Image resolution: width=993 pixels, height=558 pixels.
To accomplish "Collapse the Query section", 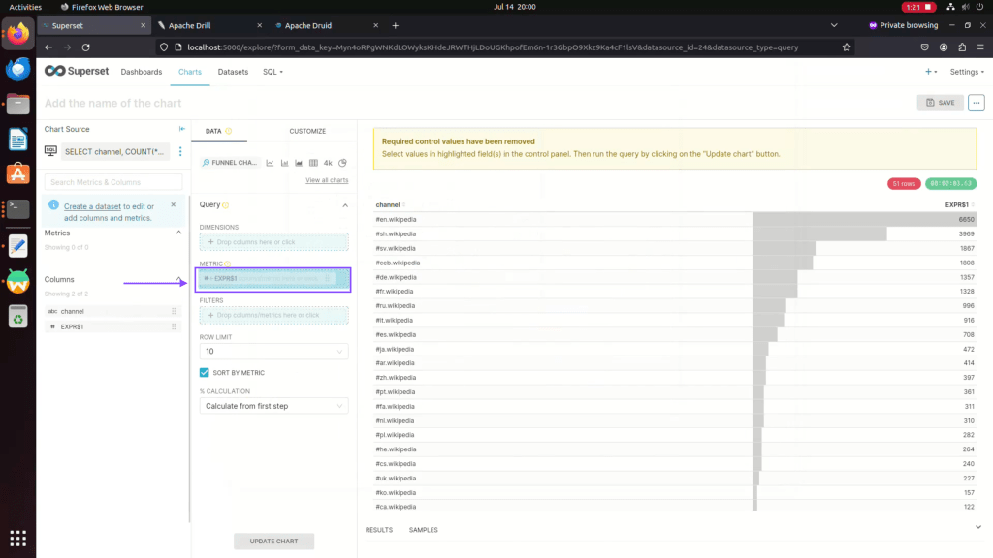I will pyautogui.click(x=344, y=205).
